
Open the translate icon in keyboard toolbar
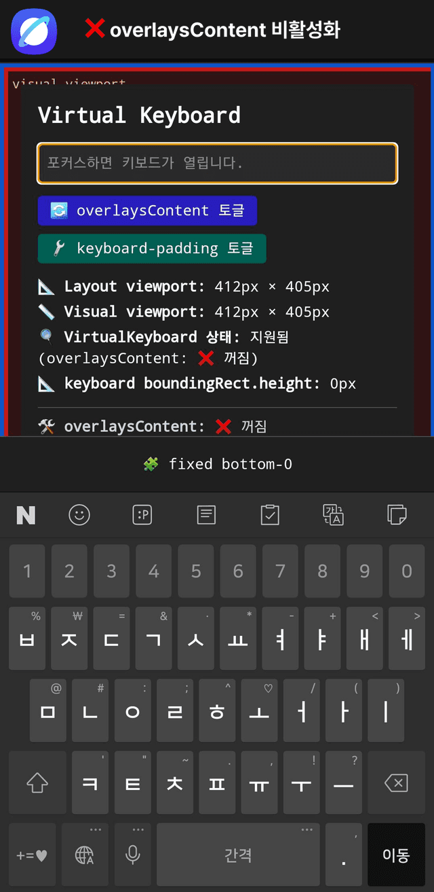pos(333,515)
